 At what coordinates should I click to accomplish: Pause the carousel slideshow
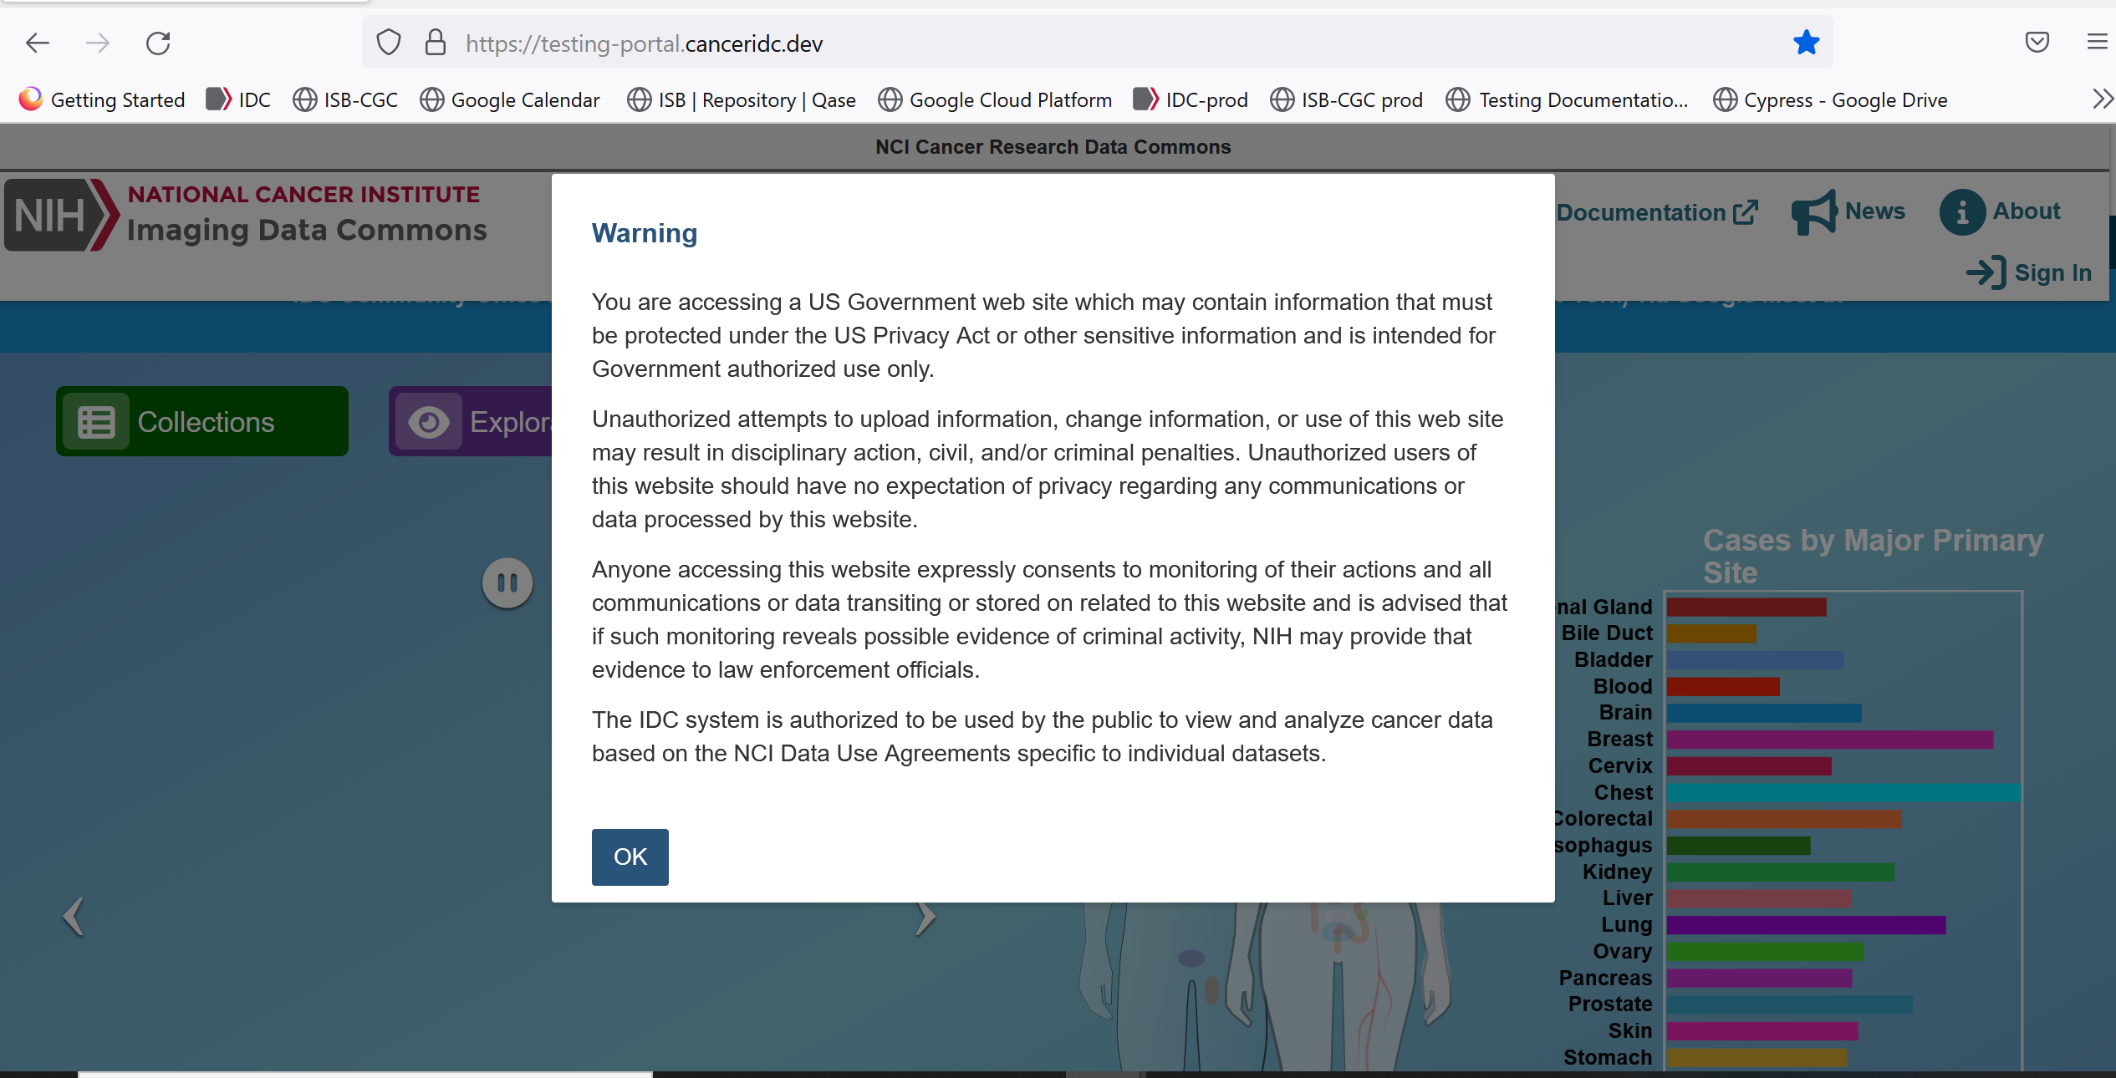(507, 582)
